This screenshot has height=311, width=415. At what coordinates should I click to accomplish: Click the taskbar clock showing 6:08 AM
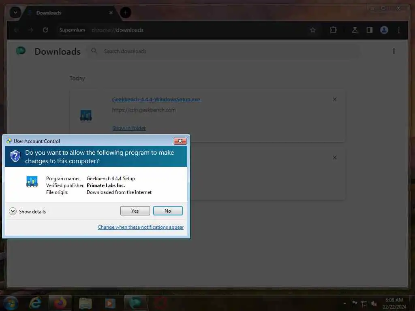[x=394, y=303]
